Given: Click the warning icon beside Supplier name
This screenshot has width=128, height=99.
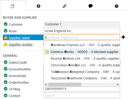Looking at the screenshot, I should [6, 37].
